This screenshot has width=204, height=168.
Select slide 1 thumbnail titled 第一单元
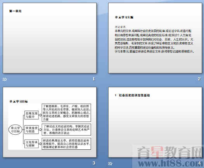50,38
